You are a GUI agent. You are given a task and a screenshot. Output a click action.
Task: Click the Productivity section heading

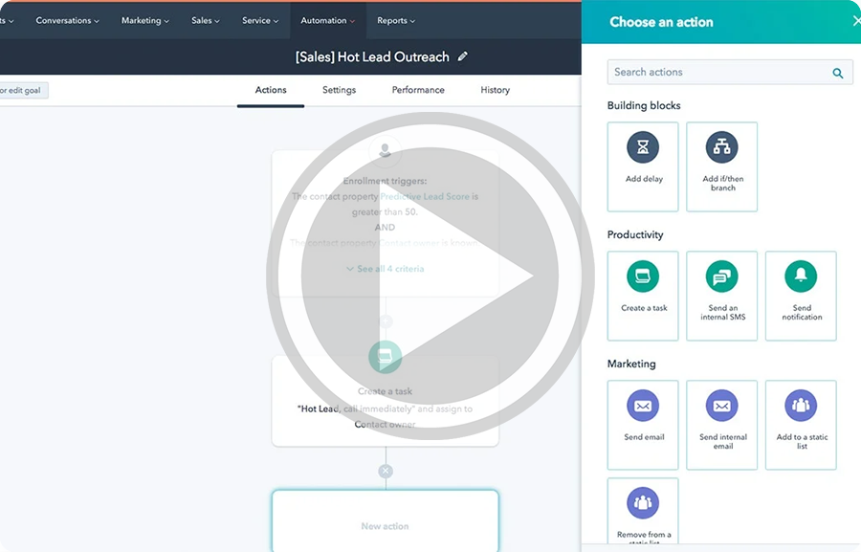point(635,234)
